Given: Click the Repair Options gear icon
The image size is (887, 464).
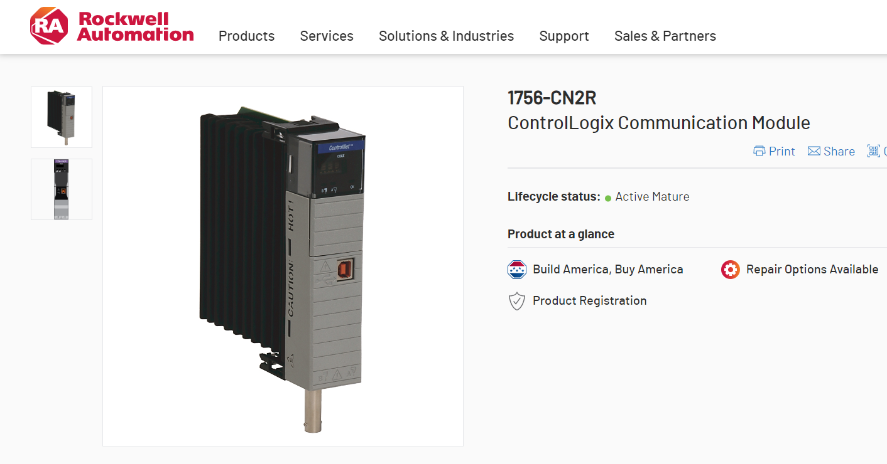Looking at the screenshot, I should [731, 270].
